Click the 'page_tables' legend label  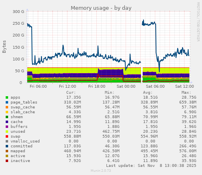24,102
